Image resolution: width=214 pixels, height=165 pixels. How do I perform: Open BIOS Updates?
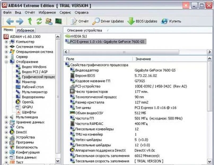[142, 21]
